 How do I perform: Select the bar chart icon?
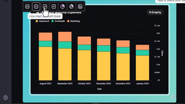click(x=27, y=6)
